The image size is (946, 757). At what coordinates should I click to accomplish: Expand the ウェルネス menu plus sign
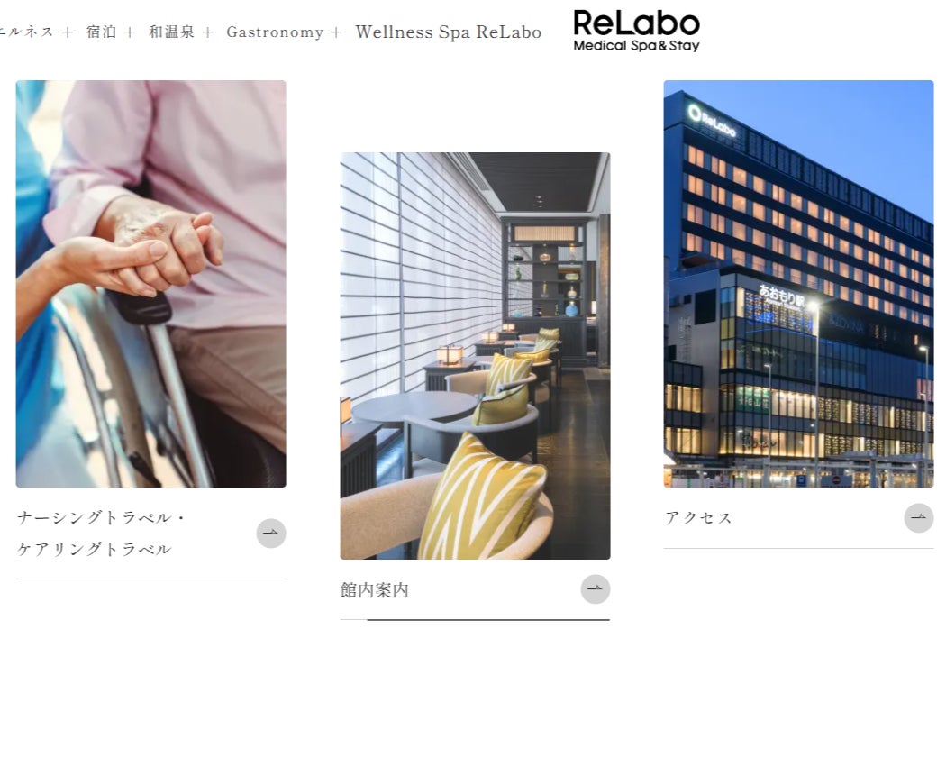click(x=68, y=32)
